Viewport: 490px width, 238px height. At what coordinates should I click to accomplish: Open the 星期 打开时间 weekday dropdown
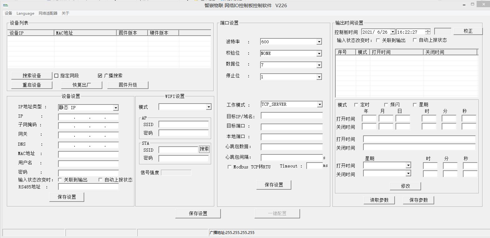(x=408, y=165)
